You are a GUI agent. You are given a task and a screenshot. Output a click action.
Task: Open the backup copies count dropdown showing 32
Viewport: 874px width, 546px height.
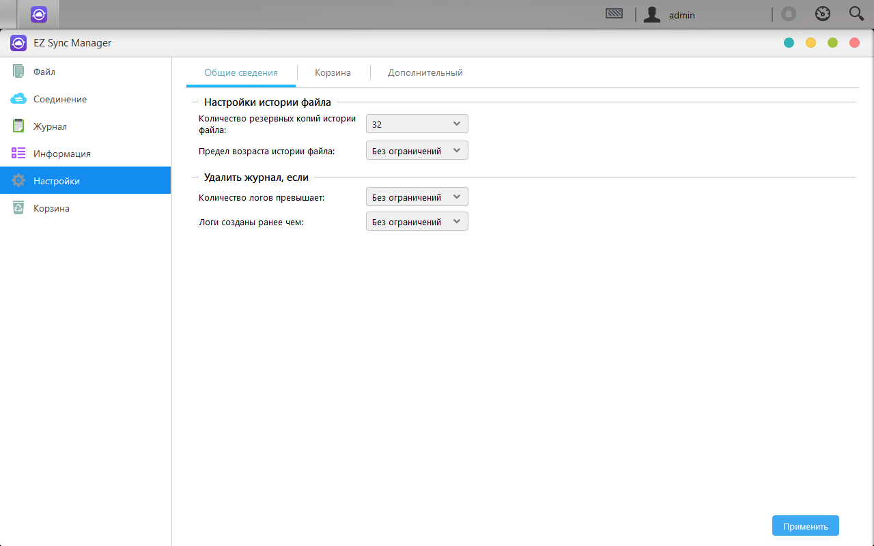coord(417,124)
